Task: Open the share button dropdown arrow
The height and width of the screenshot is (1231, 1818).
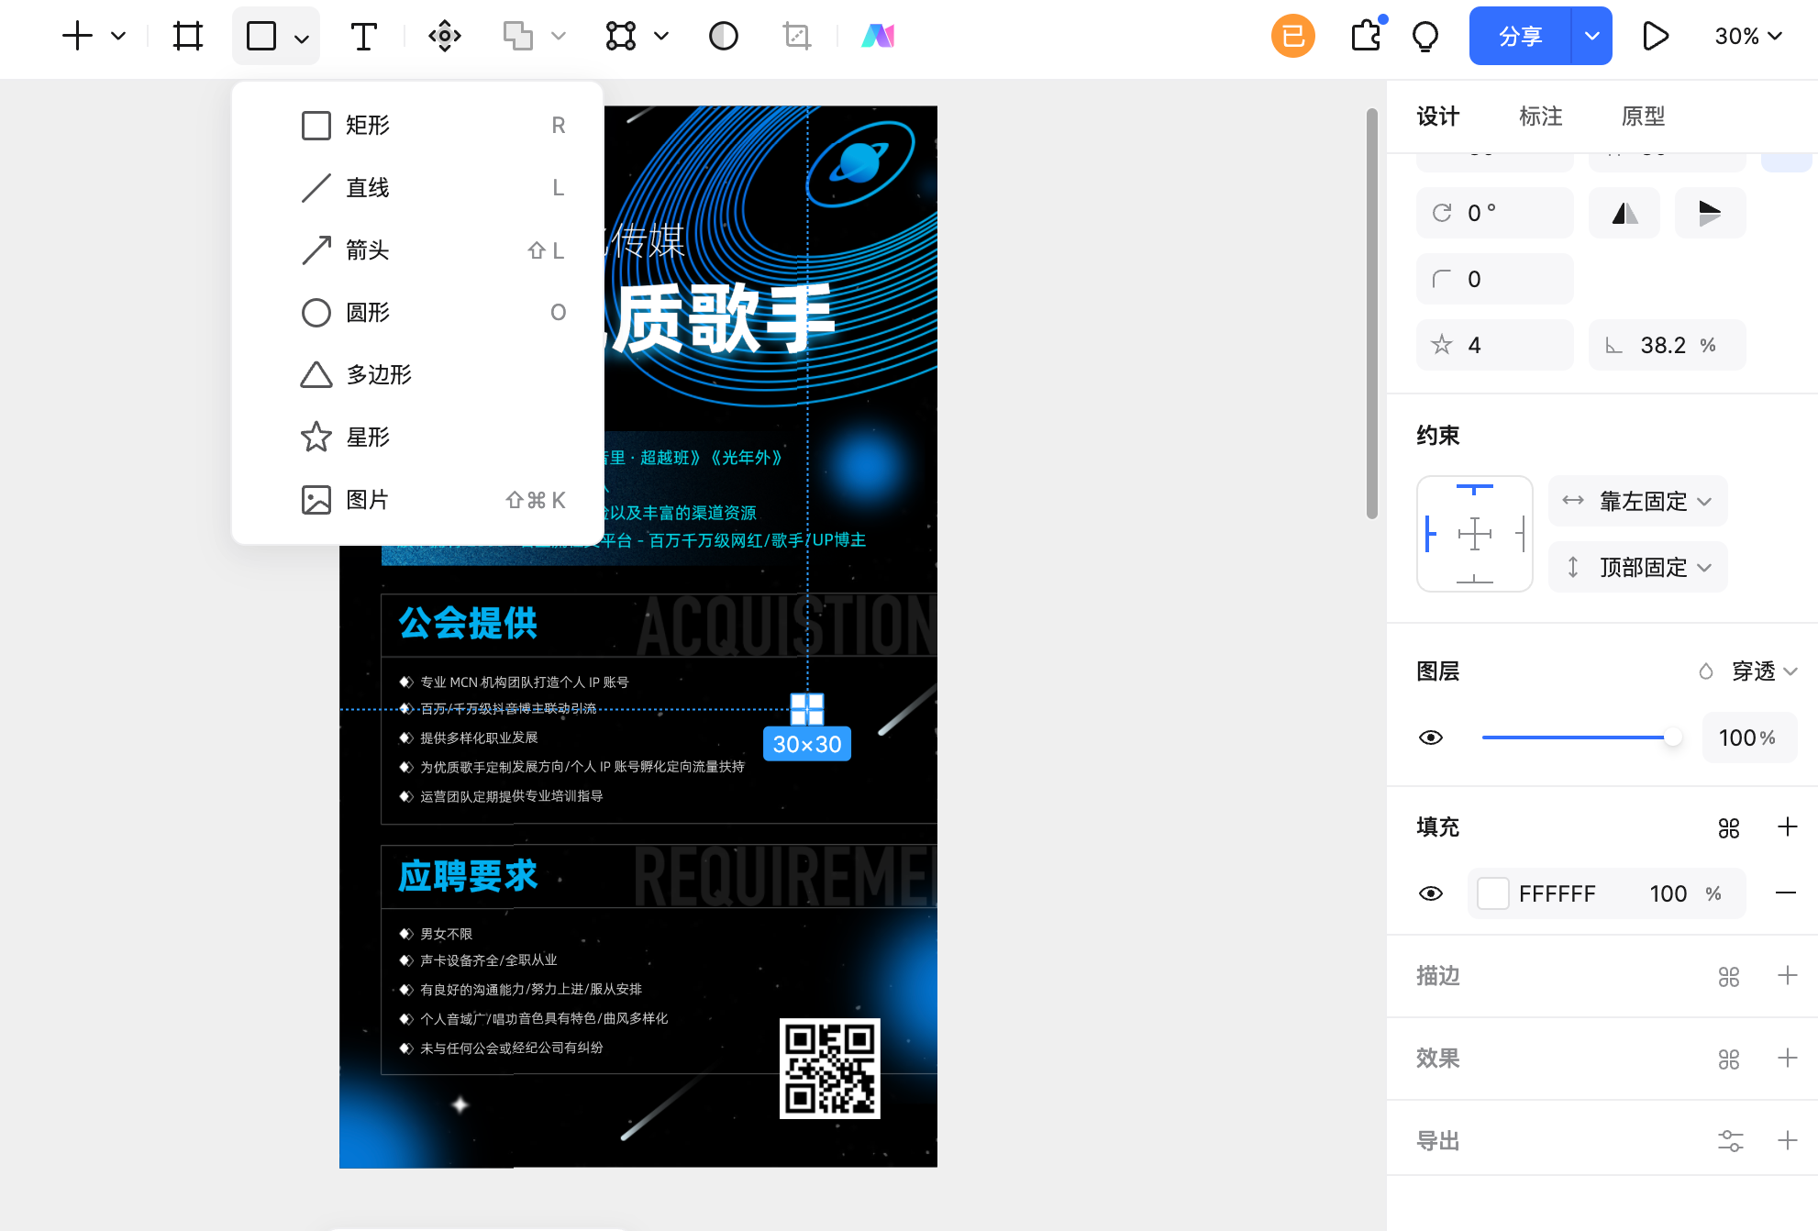Action: coord(1592,36)
